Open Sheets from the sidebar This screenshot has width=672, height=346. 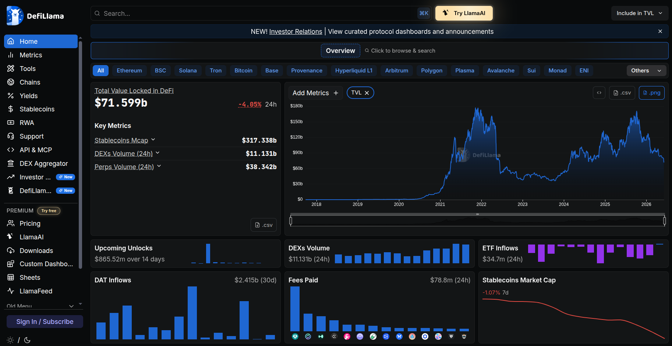(x=41, y=278)
